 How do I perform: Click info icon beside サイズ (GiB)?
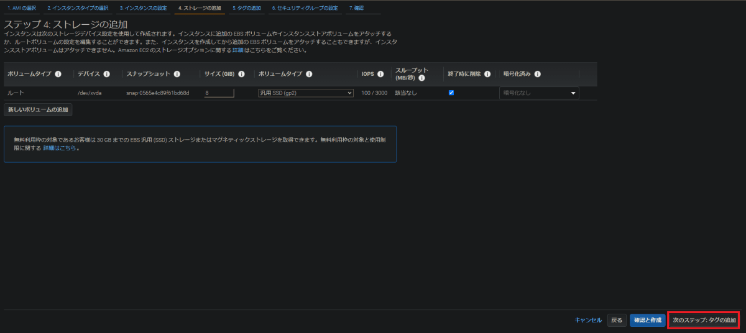(x=241, y=74)
